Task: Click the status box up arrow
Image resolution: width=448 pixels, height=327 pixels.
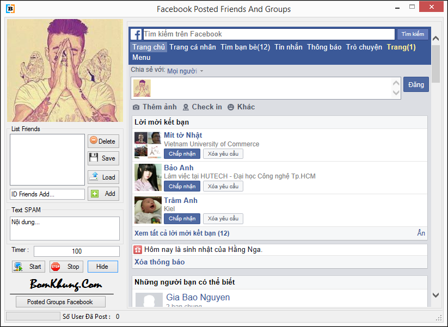Action: 396,83
